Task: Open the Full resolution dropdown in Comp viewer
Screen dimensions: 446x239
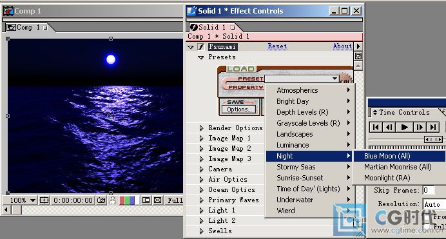Action: click(174, 200)
